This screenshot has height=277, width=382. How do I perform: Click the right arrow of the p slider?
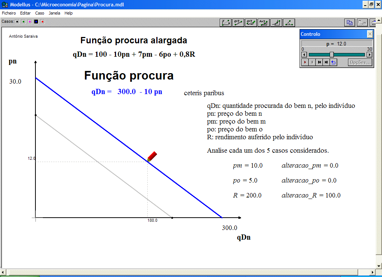pos(369,55)
